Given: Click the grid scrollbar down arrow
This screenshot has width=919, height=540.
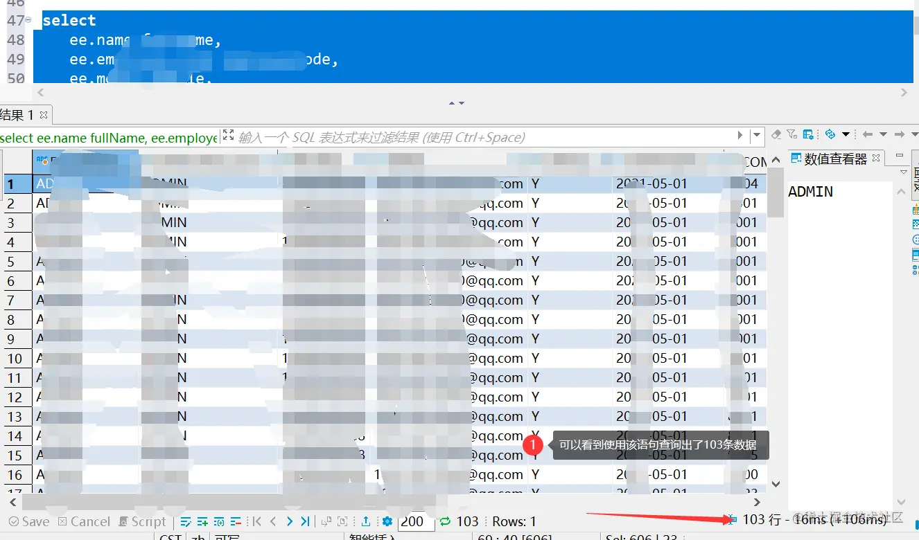Looking at the screenshot, I should (776, 484).
